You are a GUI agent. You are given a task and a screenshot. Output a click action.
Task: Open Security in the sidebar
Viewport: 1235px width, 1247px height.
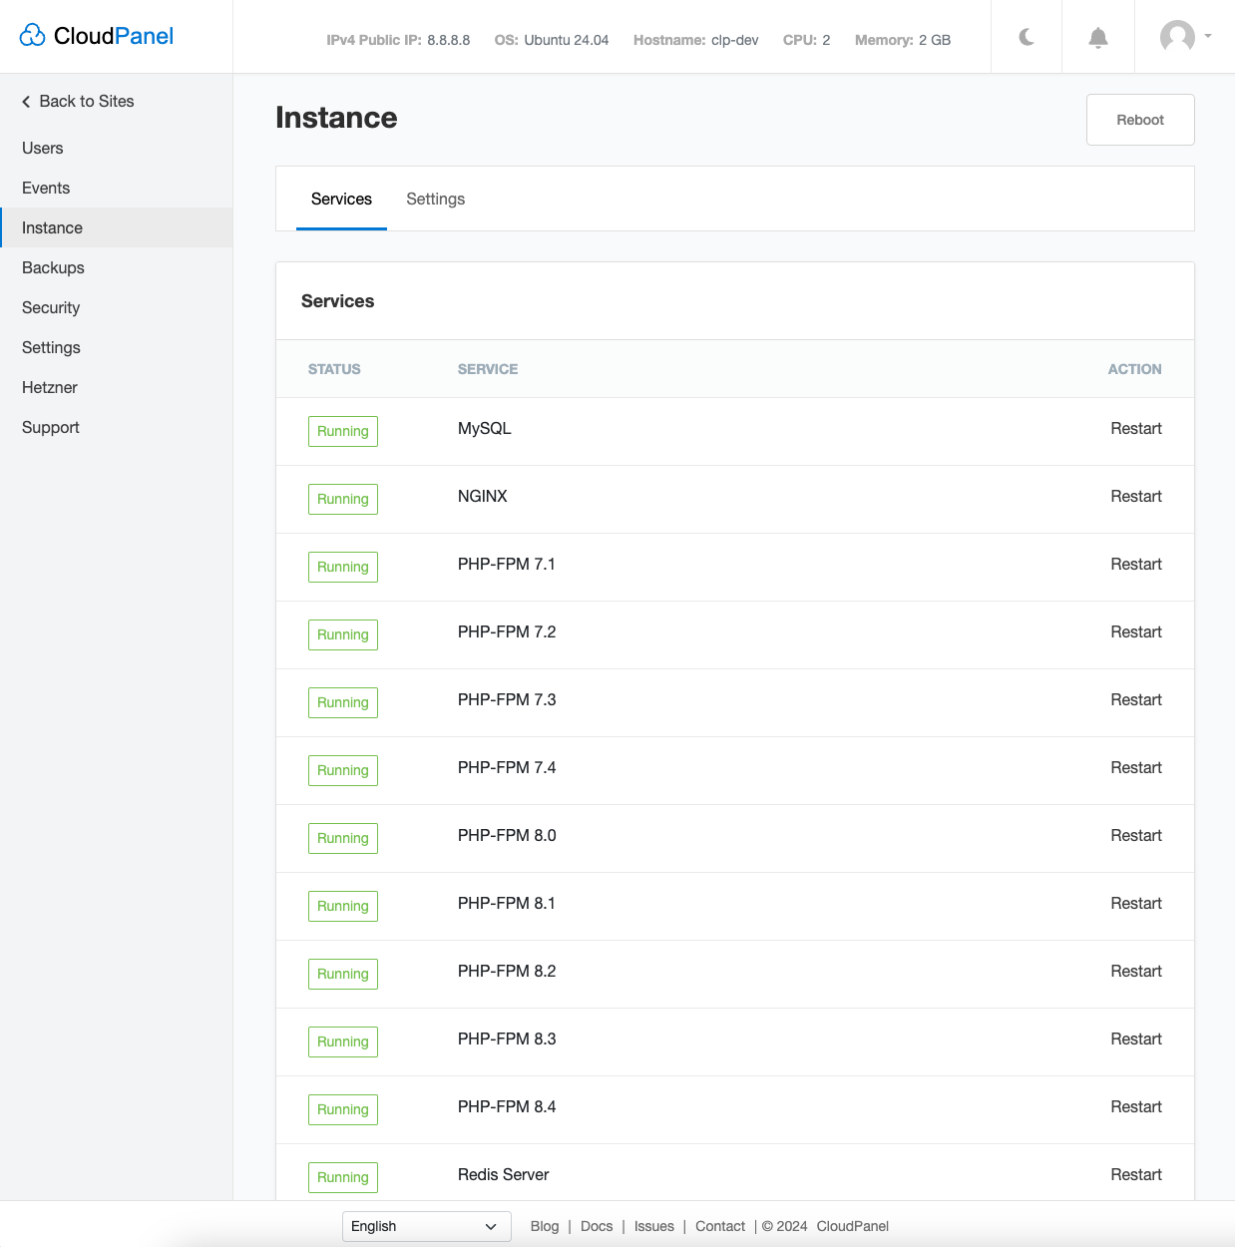coord(51,307)
